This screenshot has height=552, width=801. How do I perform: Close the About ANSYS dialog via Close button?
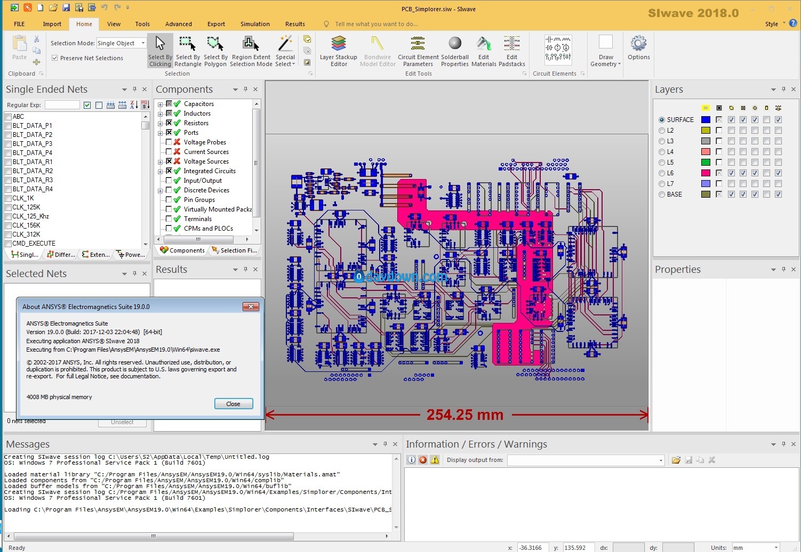[x=234, y=404]
